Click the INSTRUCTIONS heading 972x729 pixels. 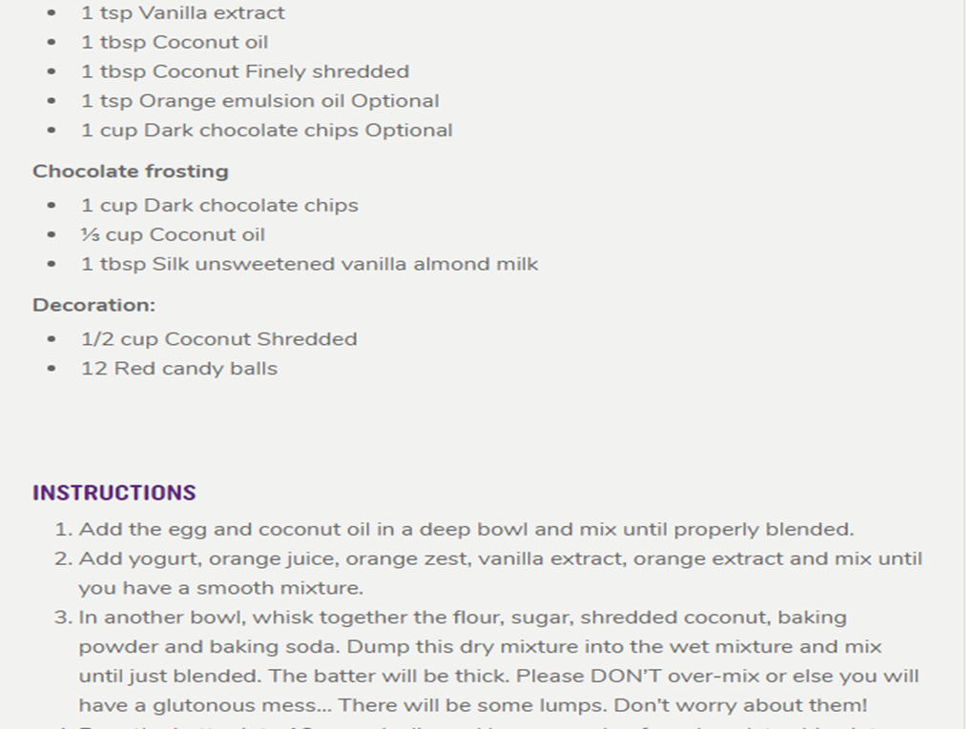[114, 493]
